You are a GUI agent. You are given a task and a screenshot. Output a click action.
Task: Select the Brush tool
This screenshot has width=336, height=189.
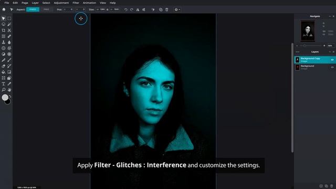tap(9, 60)
